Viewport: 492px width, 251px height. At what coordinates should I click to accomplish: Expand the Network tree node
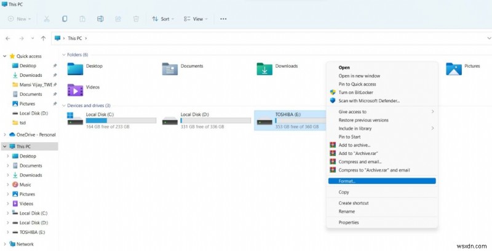tap(4, 244)
